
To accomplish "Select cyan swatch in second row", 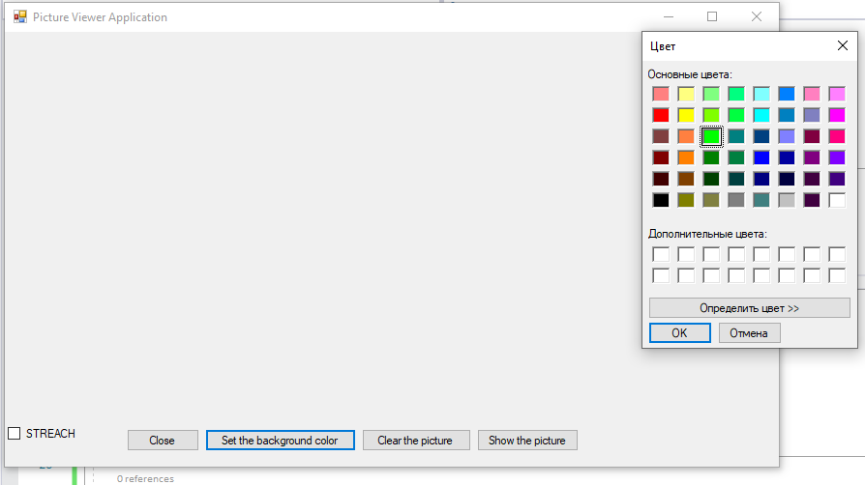I will click(x=761, y=115).
